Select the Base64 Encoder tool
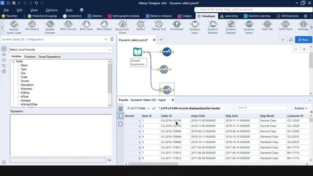This screenshot has height=176, width=313. pyautogui.click(x=50, y=27)
